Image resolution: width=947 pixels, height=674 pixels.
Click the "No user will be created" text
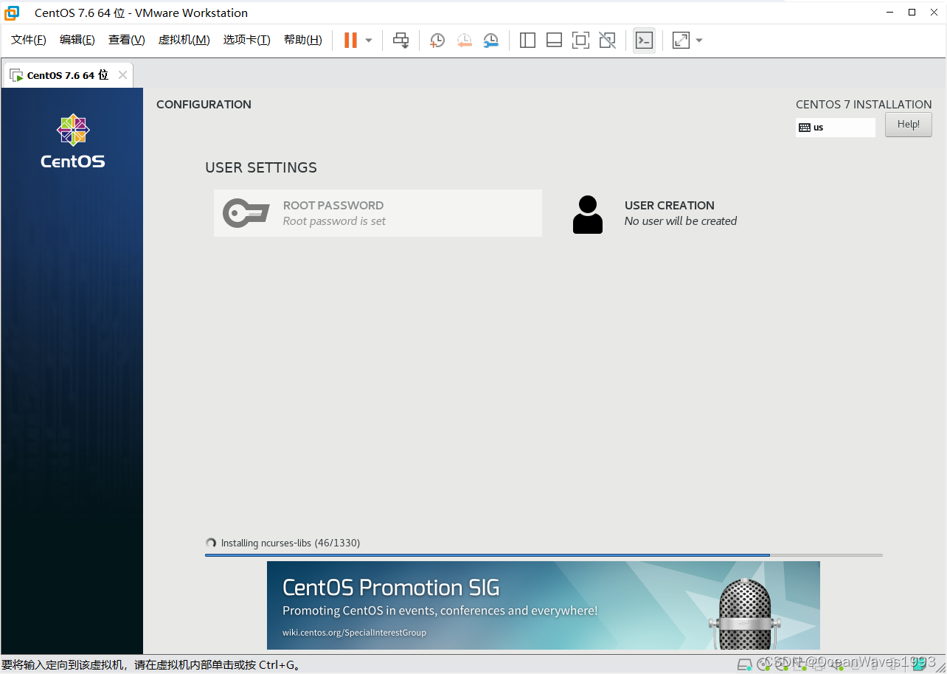[681, 221]
